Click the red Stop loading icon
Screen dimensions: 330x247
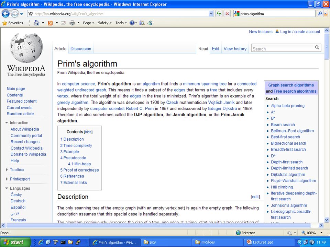coord(227,14)
